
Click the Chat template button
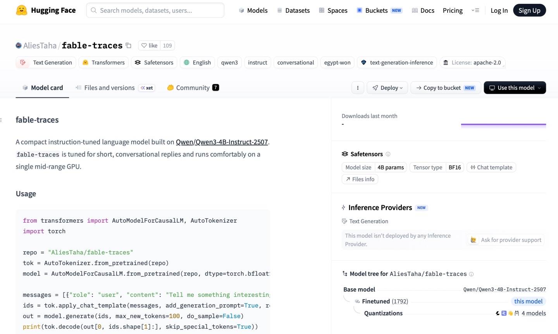point(491,168)
